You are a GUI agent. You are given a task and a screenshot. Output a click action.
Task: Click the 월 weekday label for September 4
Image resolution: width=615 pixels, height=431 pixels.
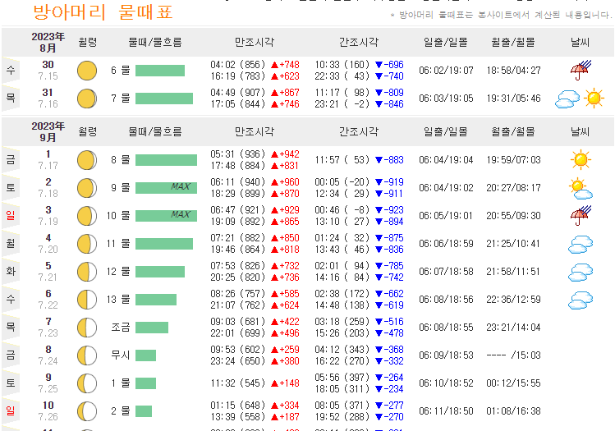click(11, 243)
